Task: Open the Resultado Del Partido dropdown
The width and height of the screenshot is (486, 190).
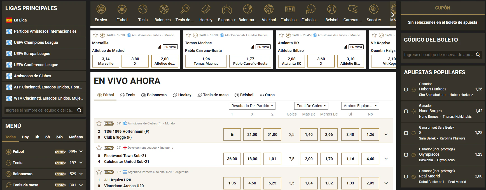Action: point(252,106)
